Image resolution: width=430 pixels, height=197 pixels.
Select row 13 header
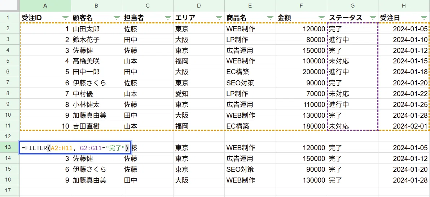10,148
